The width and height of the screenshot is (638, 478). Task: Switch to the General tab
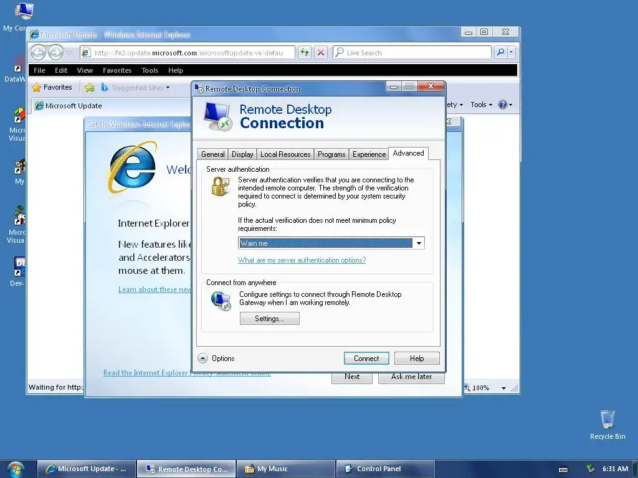213,154
